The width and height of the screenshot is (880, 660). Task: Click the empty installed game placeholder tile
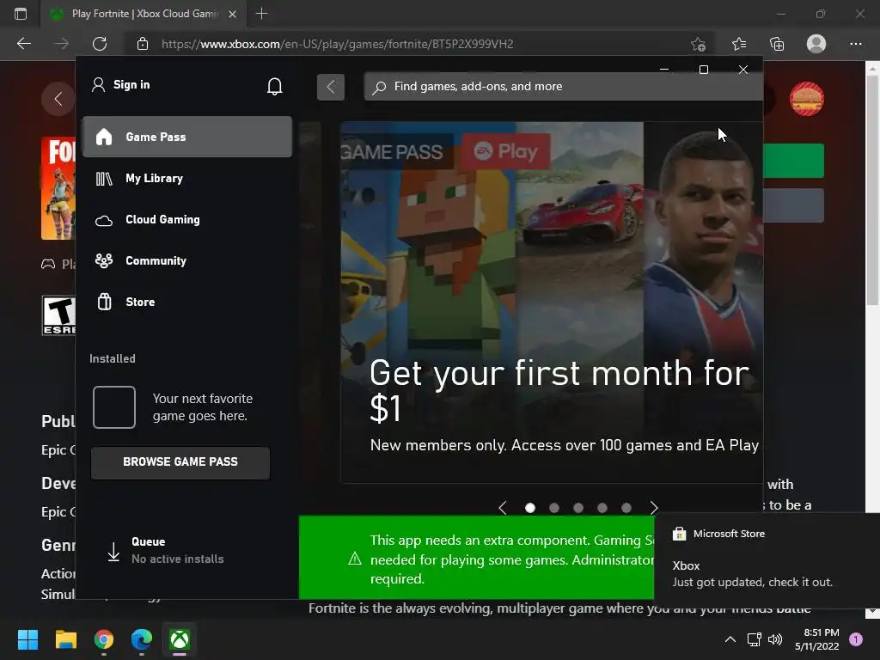click(x=114, y=407)
